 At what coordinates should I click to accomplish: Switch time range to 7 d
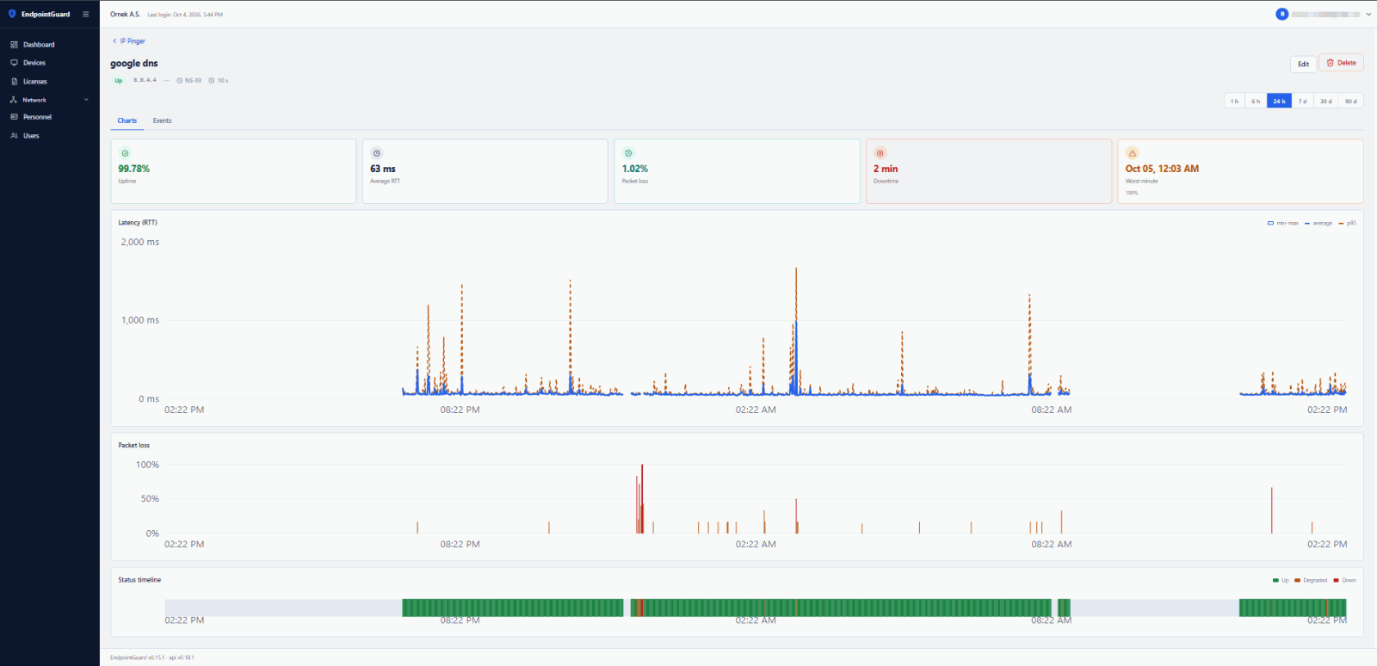pos(1303,102)
